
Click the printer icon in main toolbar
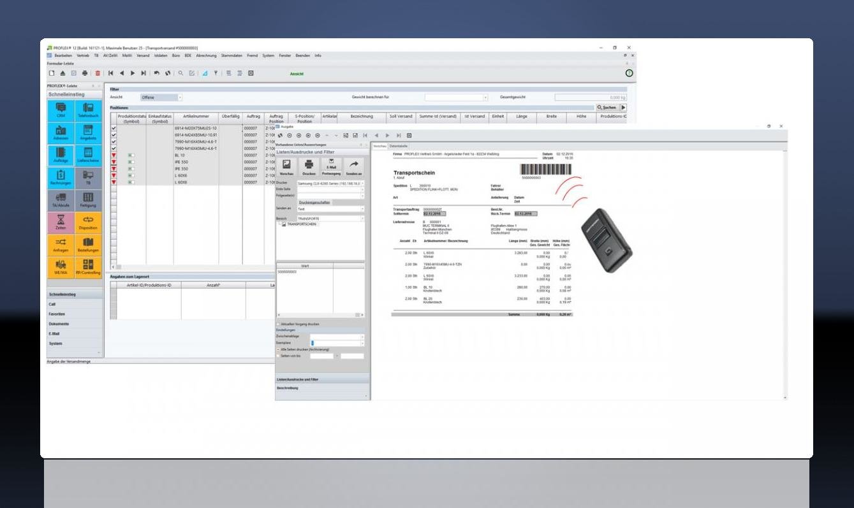point(85,74)
